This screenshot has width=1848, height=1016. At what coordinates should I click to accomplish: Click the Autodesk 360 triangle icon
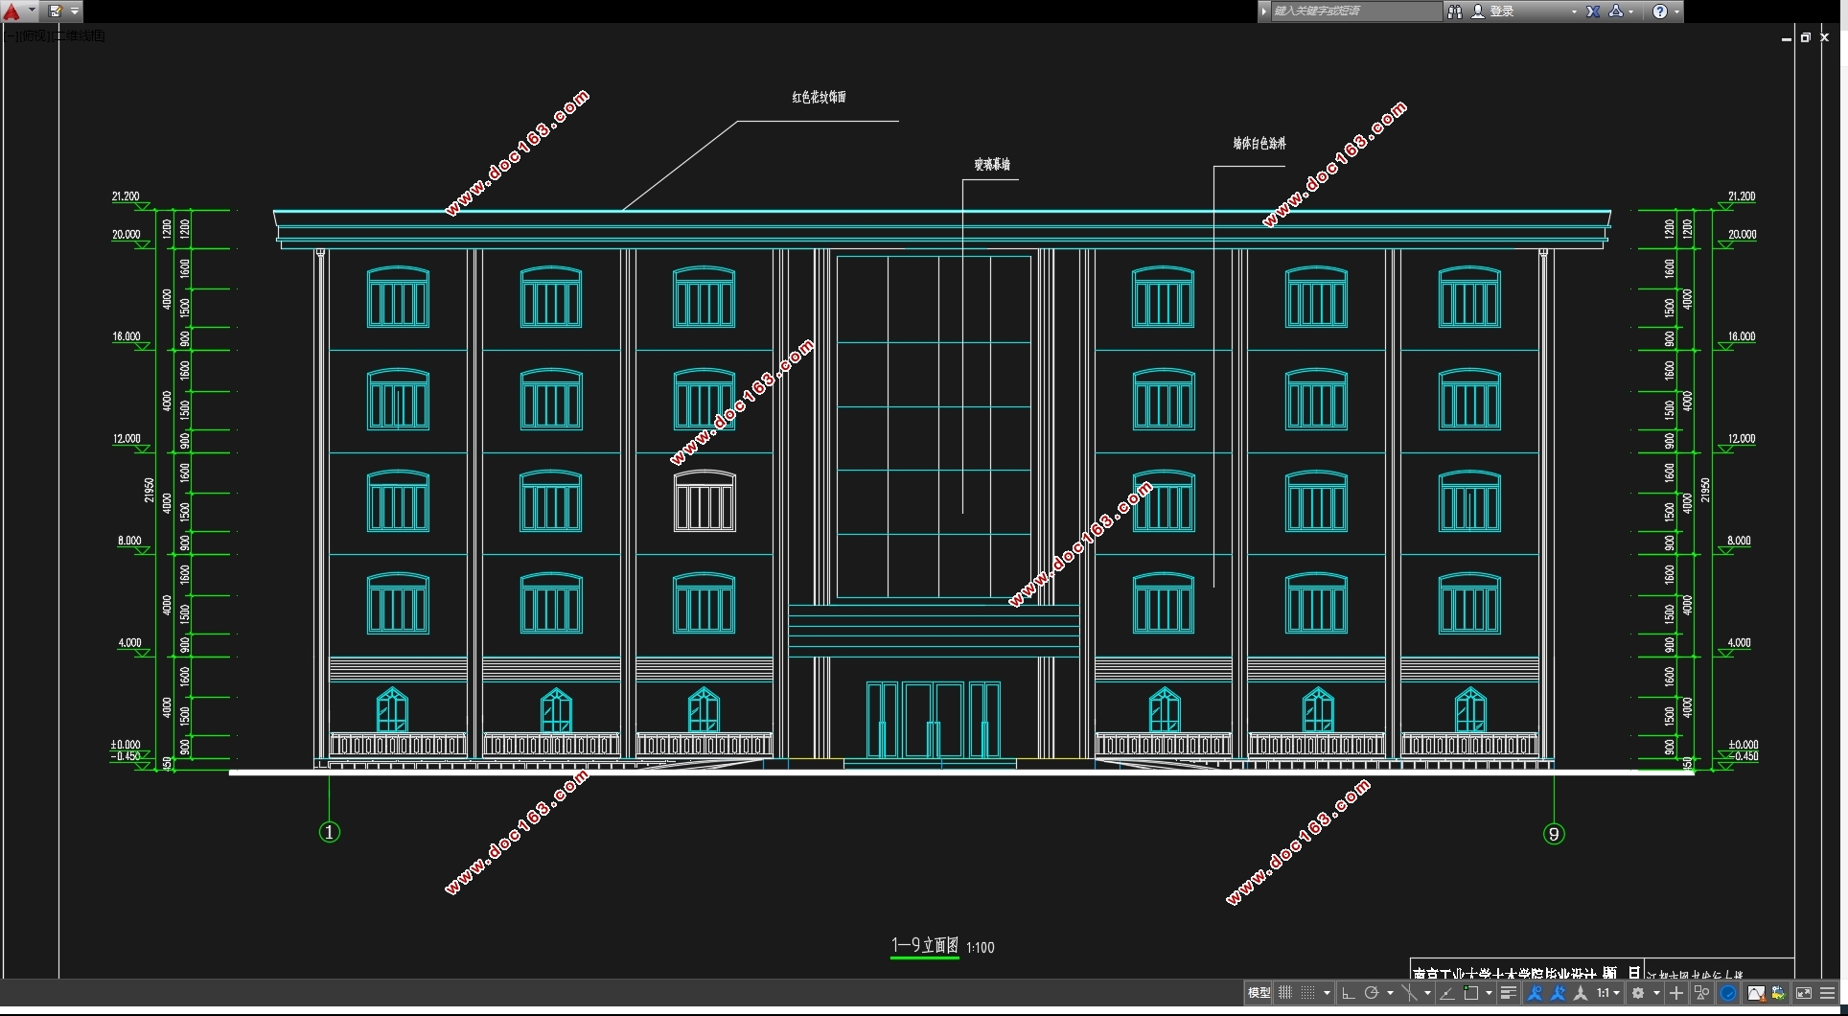(1616, 12)
